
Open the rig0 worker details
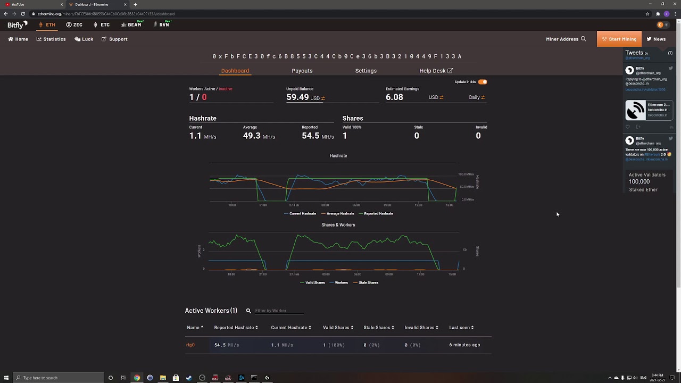pos(190,345)
